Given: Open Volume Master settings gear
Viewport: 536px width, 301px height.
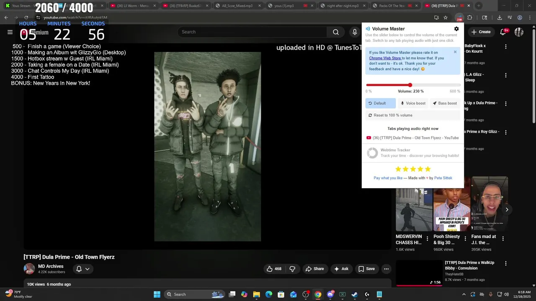Looking at the screenshot, I should 456,29.
